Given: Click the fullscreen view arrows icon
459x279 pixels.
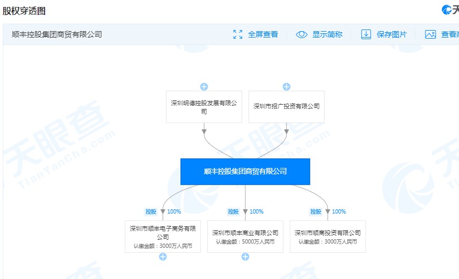Looking at the screenshot, I should click(x=238, y=34).
